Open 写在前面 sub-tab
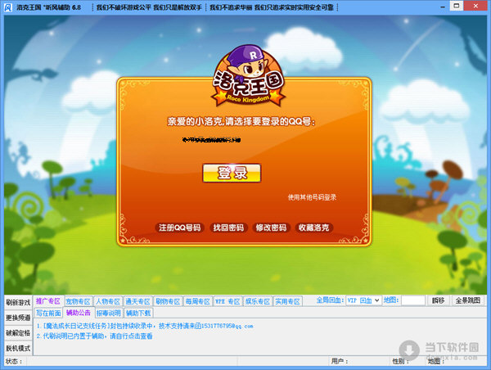 pos(48,313)
